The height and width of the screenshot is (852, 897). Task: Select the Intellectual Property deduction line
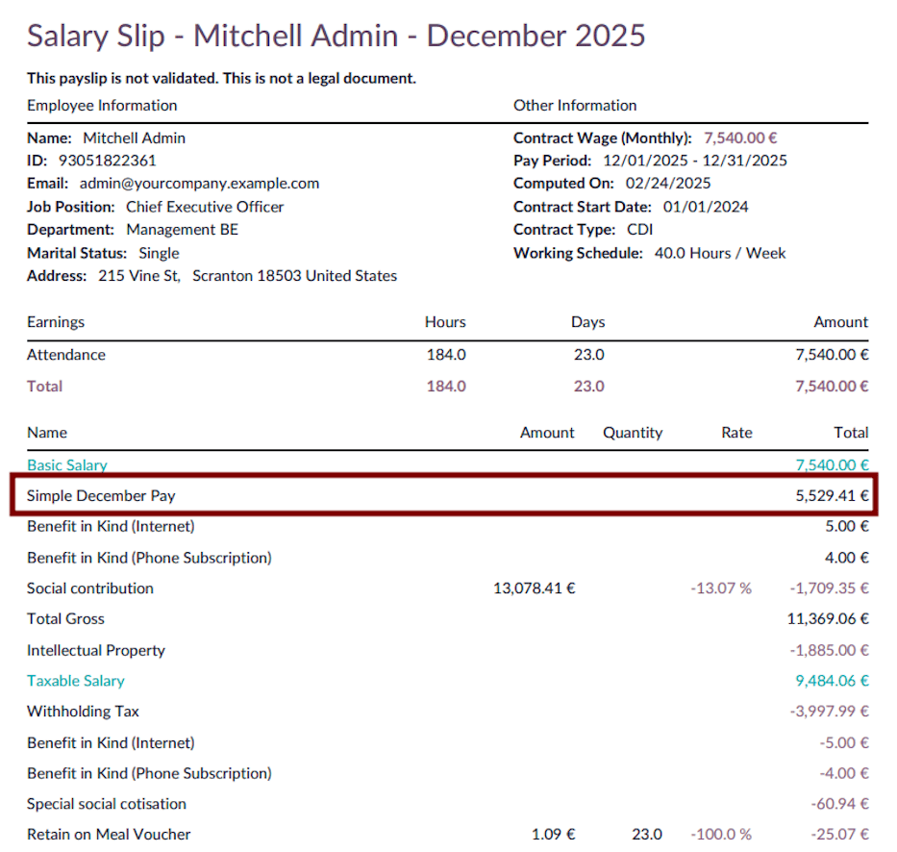96,649
